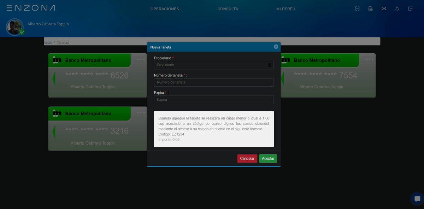Click the icon inside Propietario field

coord(270,65)
